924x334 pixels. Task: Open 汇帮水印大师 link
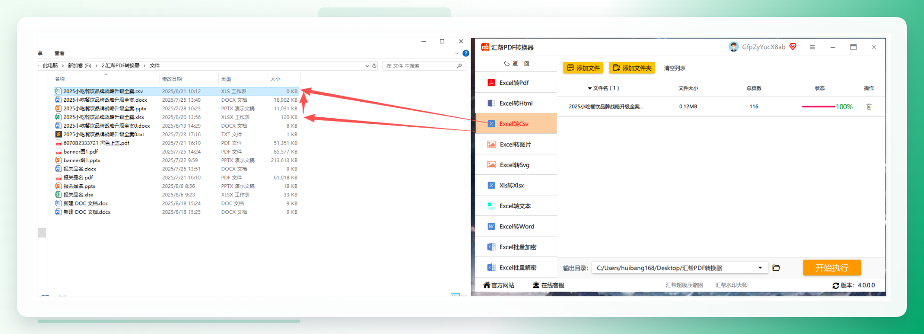(x=731, y=285)
